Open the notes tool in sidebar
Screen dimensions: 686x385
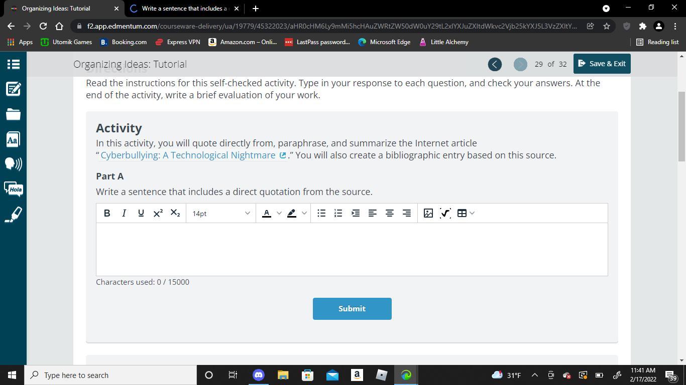click(13, 89)
